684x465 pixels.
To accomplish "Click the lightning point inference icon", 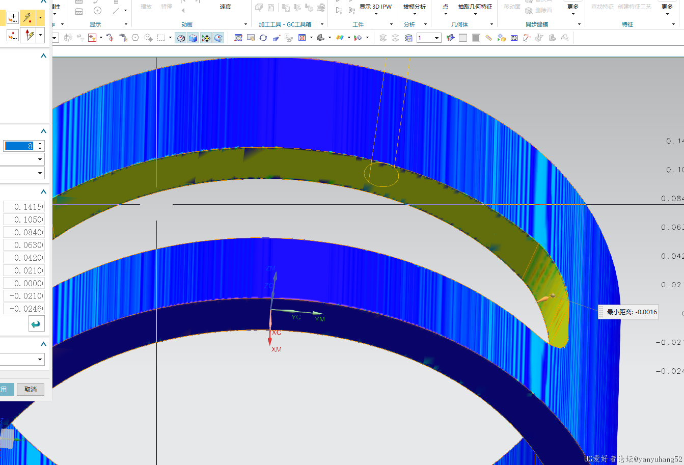I will click(x=29, y=18).
